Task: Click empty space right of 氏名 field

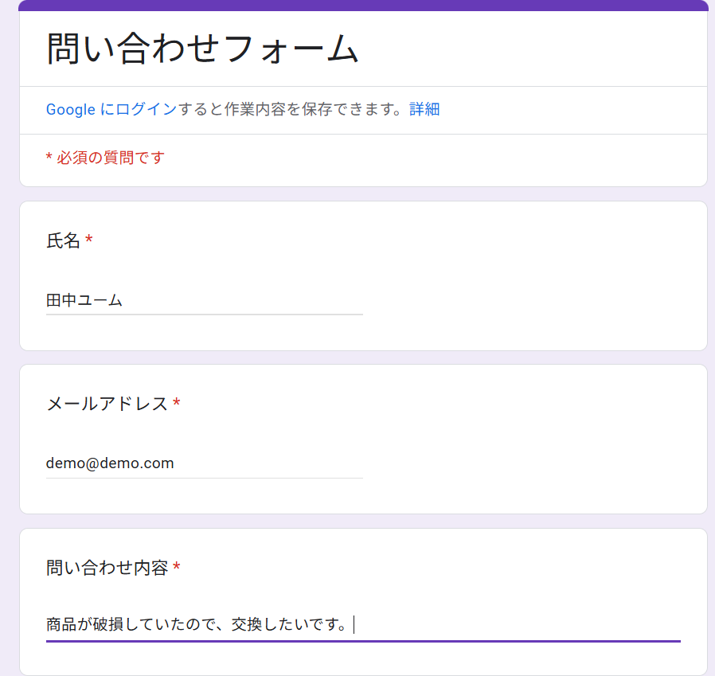Action: tap(533, 300)
